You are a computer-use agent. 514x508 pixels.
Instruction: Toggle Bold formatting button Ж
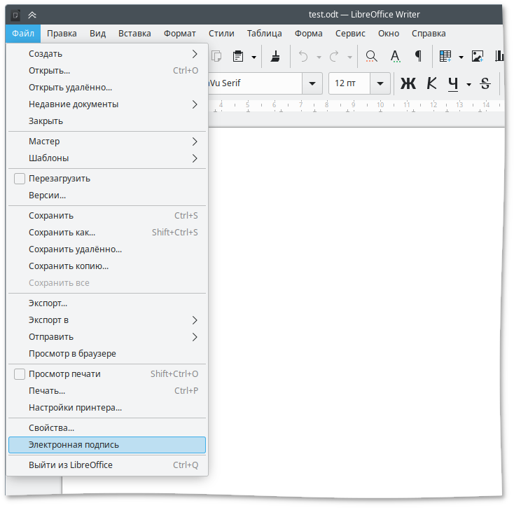click(x=408, y=83)
